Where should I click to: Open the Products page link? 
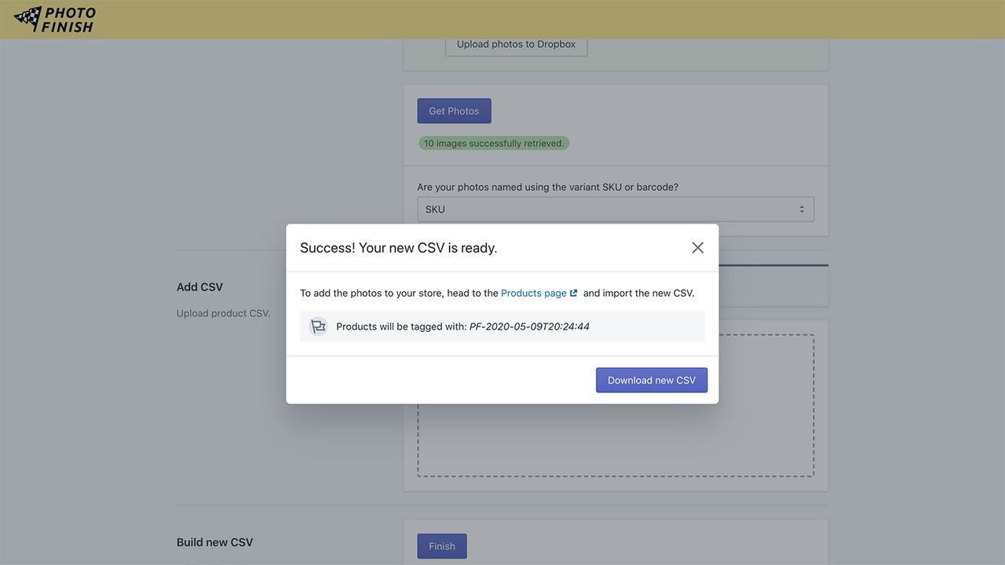click(534, 293)
